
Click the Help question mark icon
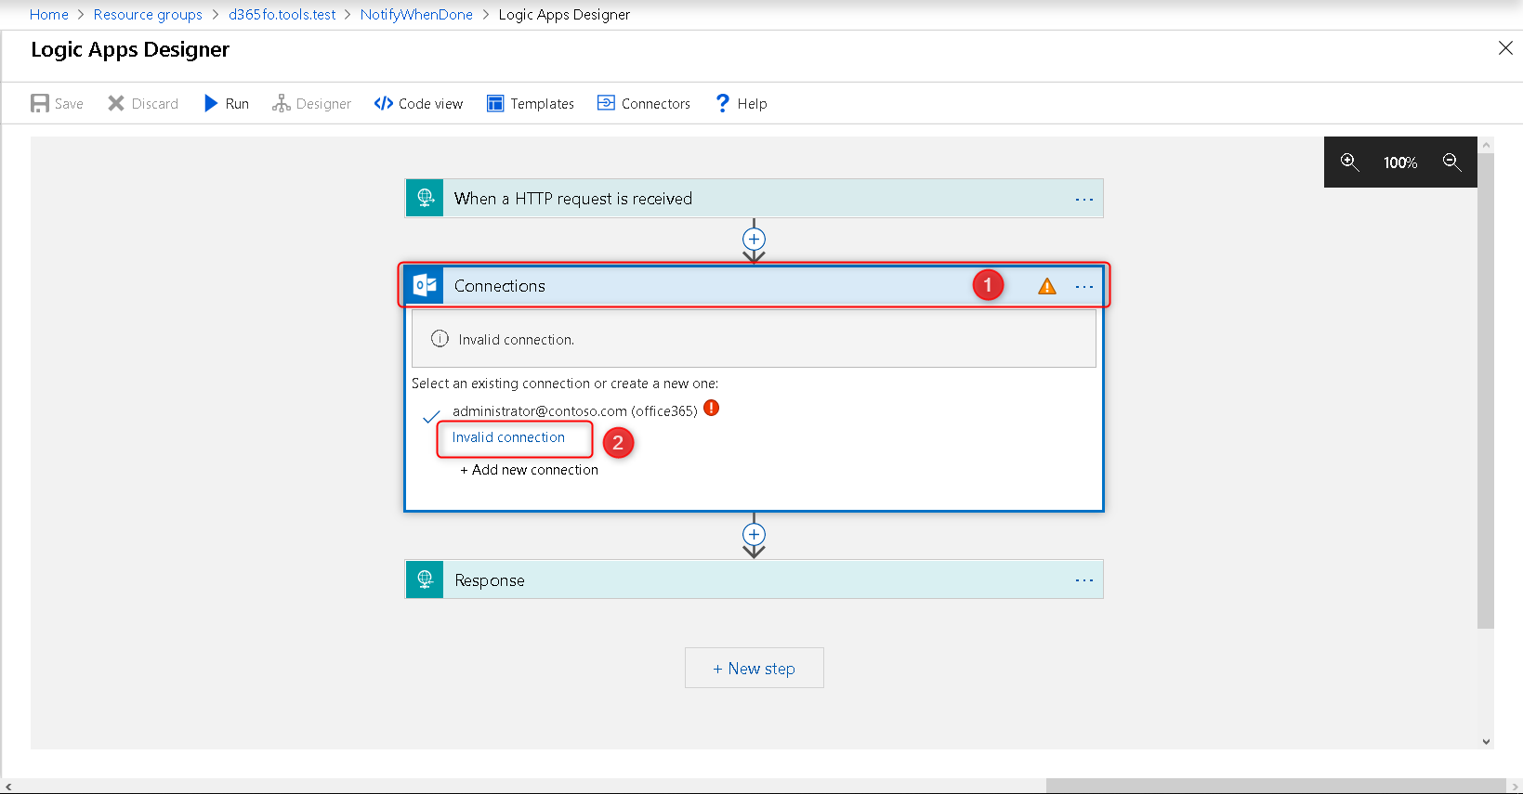point(722,103)
